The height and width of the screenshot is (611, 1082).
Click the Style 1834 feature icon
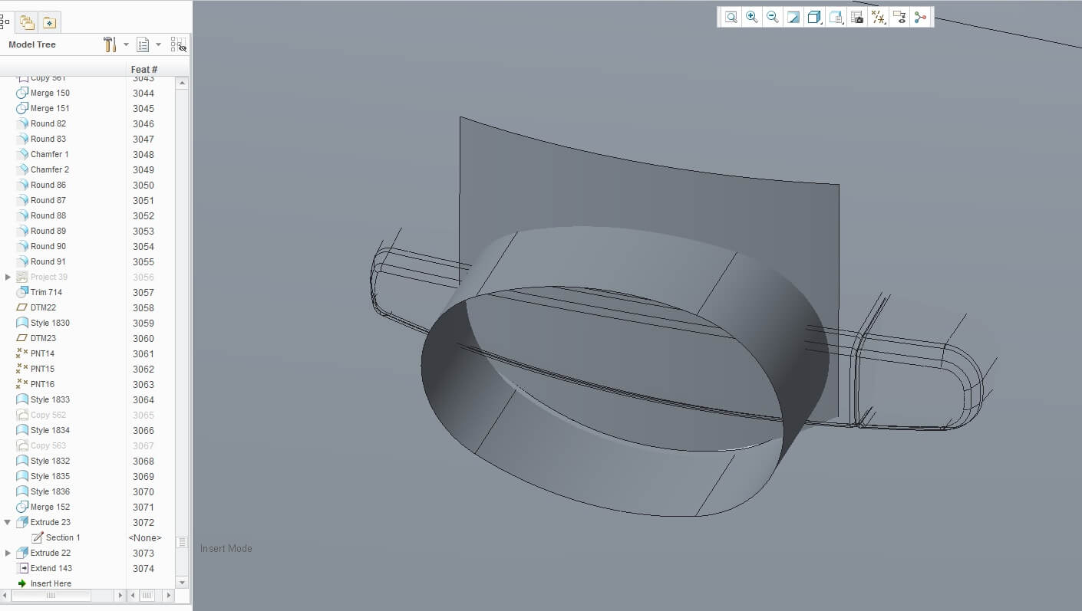22,430
